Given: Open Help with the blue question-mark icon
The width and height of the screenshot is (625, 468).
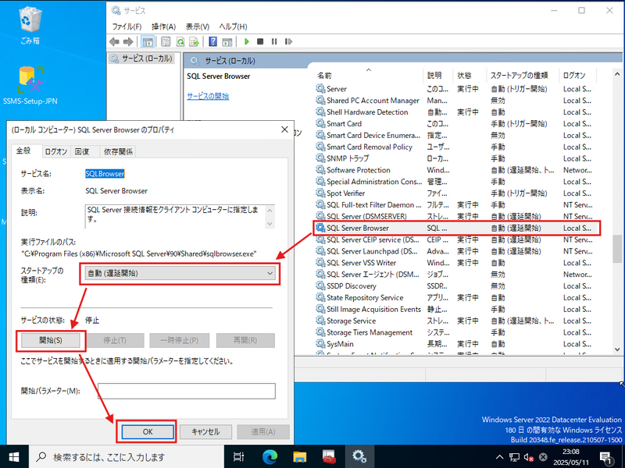Looking at the screenshot, I should click(212, 41).
